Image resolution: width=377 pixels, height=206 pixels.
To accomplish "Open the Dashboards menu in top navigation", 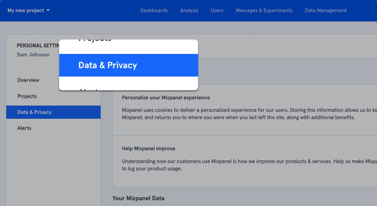I will (x=154, y=10).
